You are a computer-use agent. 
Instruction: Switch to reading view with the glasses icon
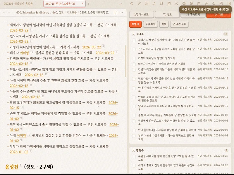[116, 13]
